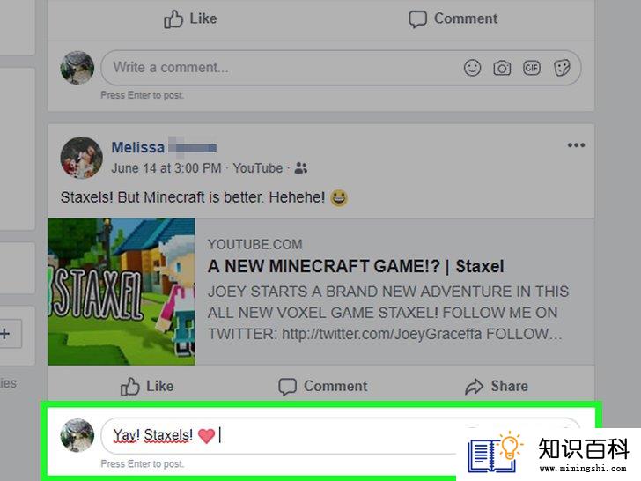Open the GIF picker icon
The image size is (641, 481).
532,68
